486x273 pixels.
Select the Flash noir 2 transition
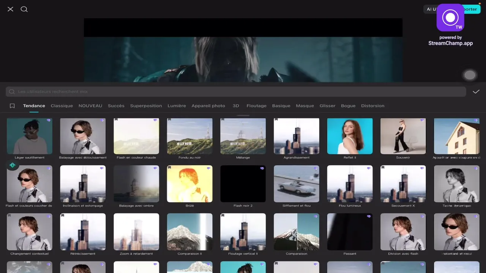tap(243, 184)
